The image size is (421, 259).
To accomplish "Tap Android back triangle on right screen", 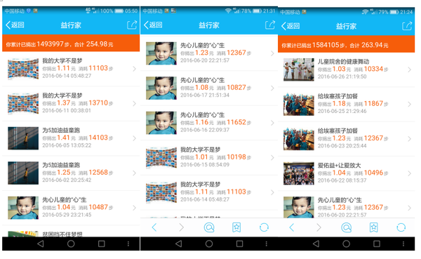I will (316, 244).
